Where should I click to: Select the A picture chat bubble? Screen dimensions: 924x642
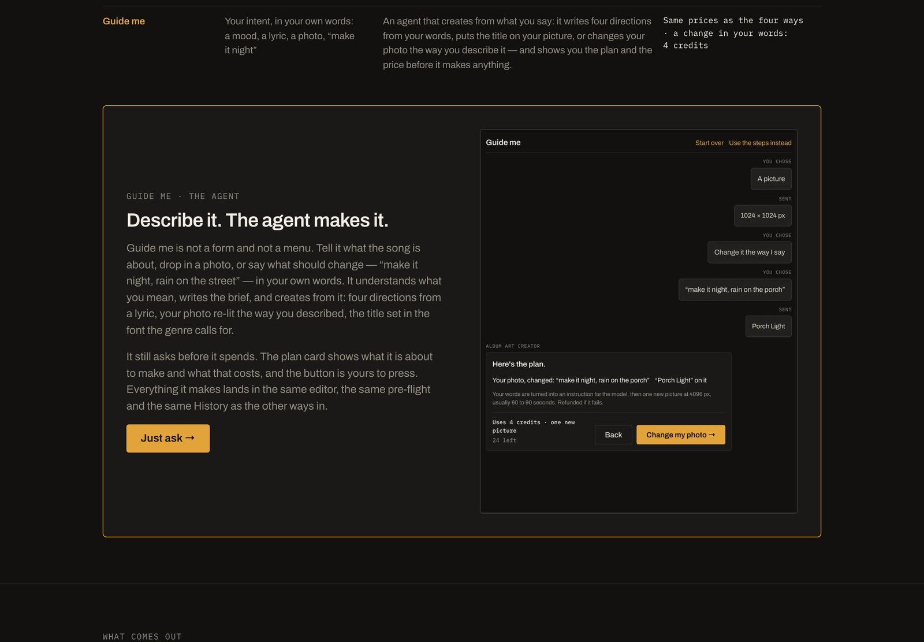[x=771, y=179]
